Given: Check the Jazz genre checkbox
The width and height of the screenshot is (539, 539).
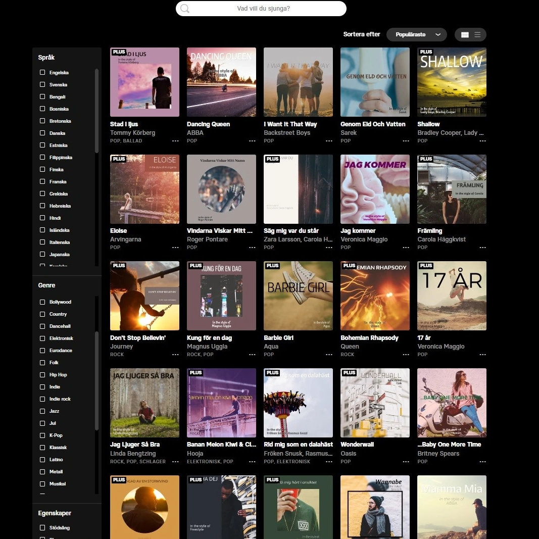Looking at the screenshot, I should click(x=42, y=411).
